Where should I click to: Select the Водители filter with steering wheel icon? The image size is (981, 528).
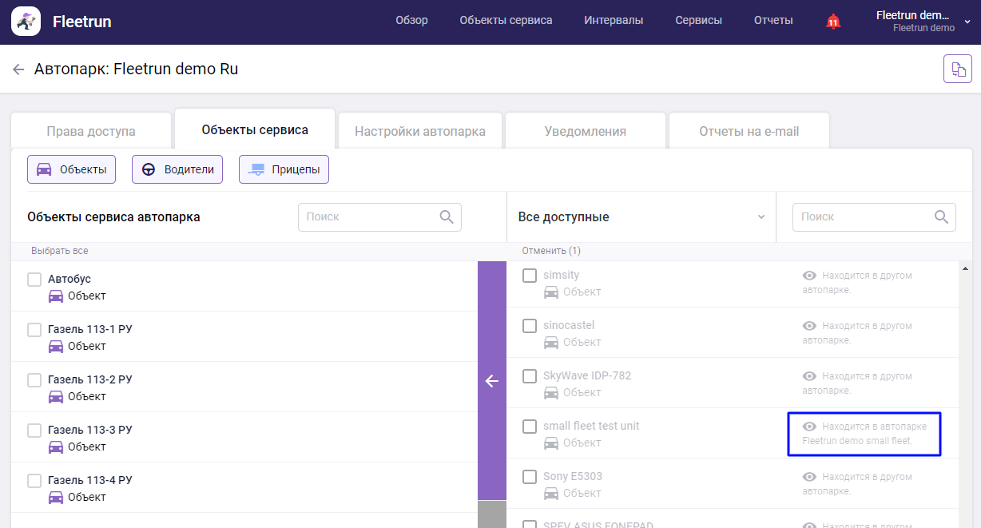click(177, 169)
